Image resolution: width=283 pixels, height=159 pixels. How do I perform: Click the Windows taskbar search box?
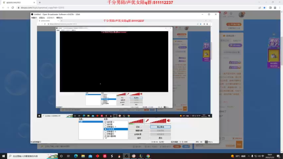[x=33, y=156]
